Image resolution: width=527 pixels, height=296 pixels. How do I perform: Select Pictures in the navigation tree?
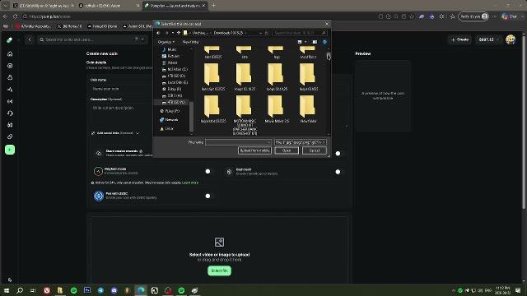173,56
